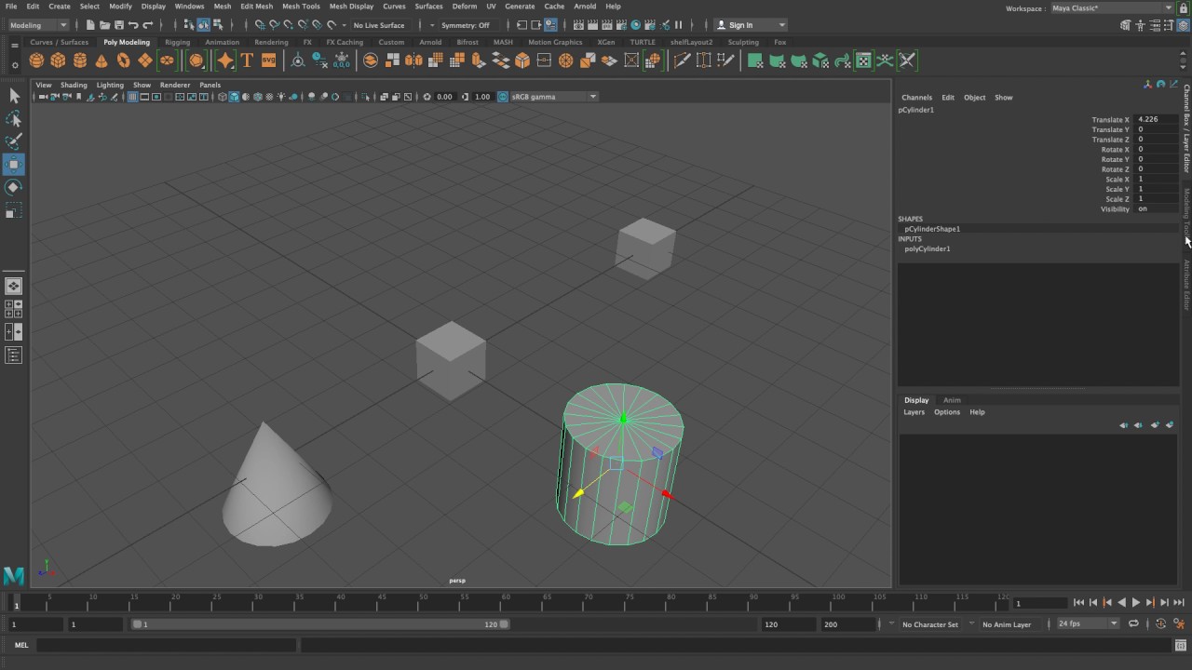This screenshot has width=1192, height=670.
Task: Click the Translate X value field
Action: coord(1156,120)
